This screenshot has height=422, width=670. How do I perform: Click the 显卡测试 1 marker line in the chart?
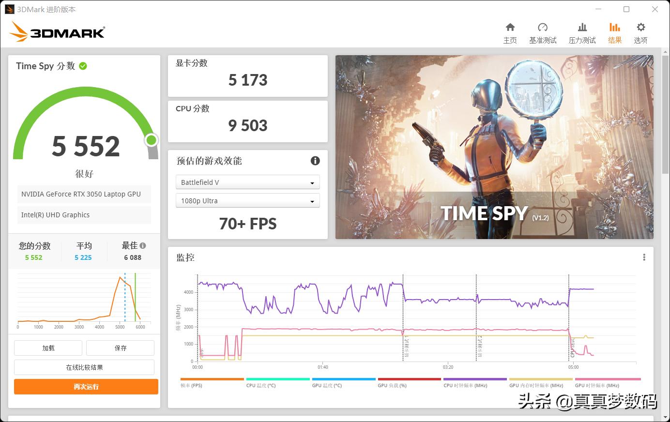point(403,317)
